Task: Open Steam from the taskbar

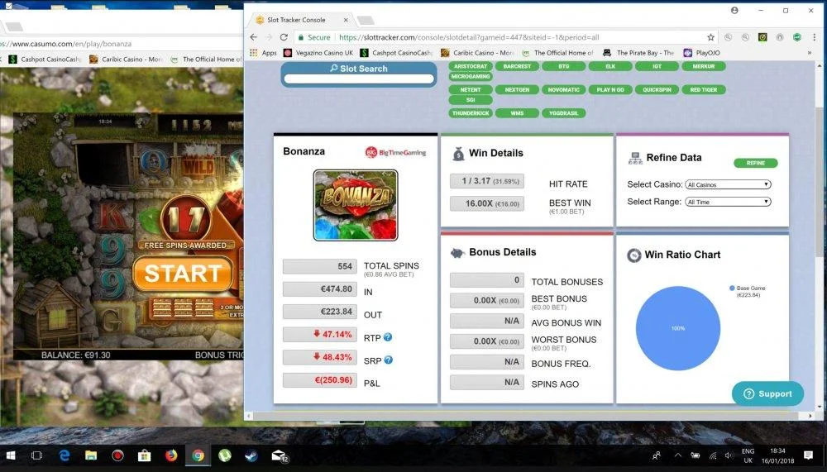Action: pyautogui.click(x=251, y=455)
